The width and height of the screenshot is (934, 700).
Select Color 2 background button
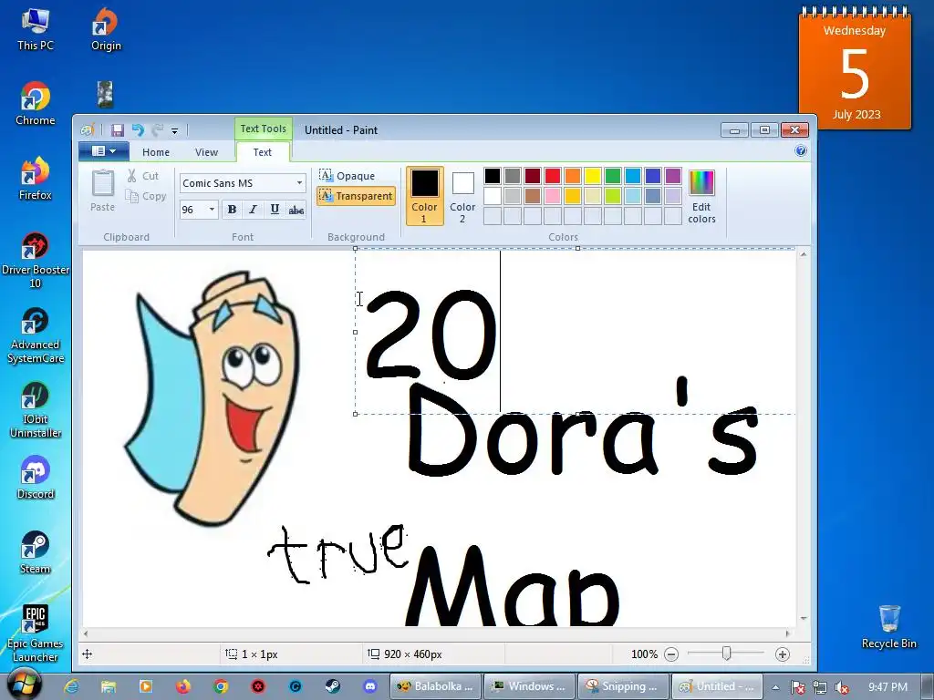[462, 196]
